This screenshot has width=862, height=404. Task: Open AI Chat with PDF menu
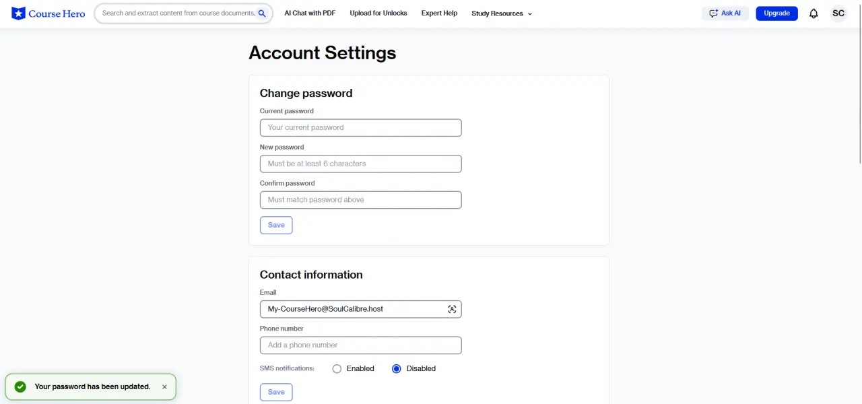click(x=310, y=13)
